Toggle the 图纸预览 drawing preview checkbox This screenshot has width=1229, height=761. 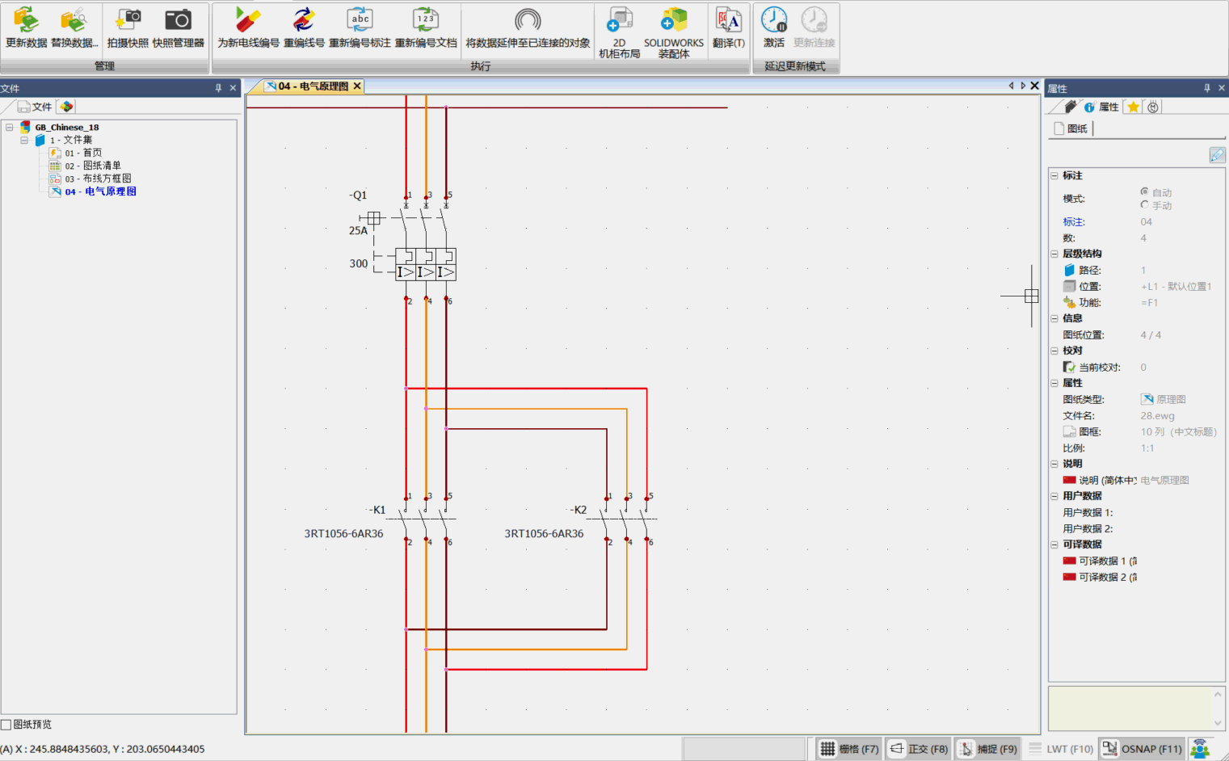click(x=6, y=725)
